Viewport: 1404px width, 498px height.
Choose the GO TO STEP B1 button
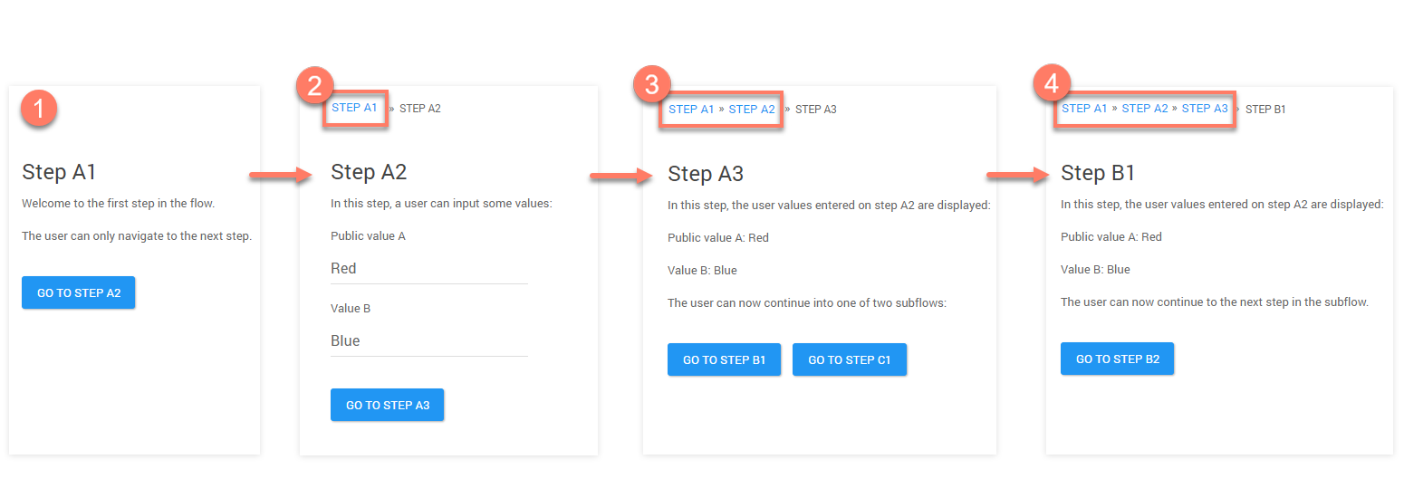(x=724, y=359)
